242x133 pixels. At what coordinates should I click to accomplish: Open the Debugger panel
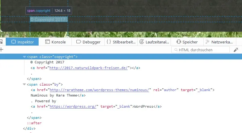point(88,42)
